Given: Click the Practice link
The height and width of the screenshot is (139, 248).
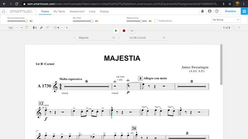Looking at the screenshot, I should click(230, 11).
